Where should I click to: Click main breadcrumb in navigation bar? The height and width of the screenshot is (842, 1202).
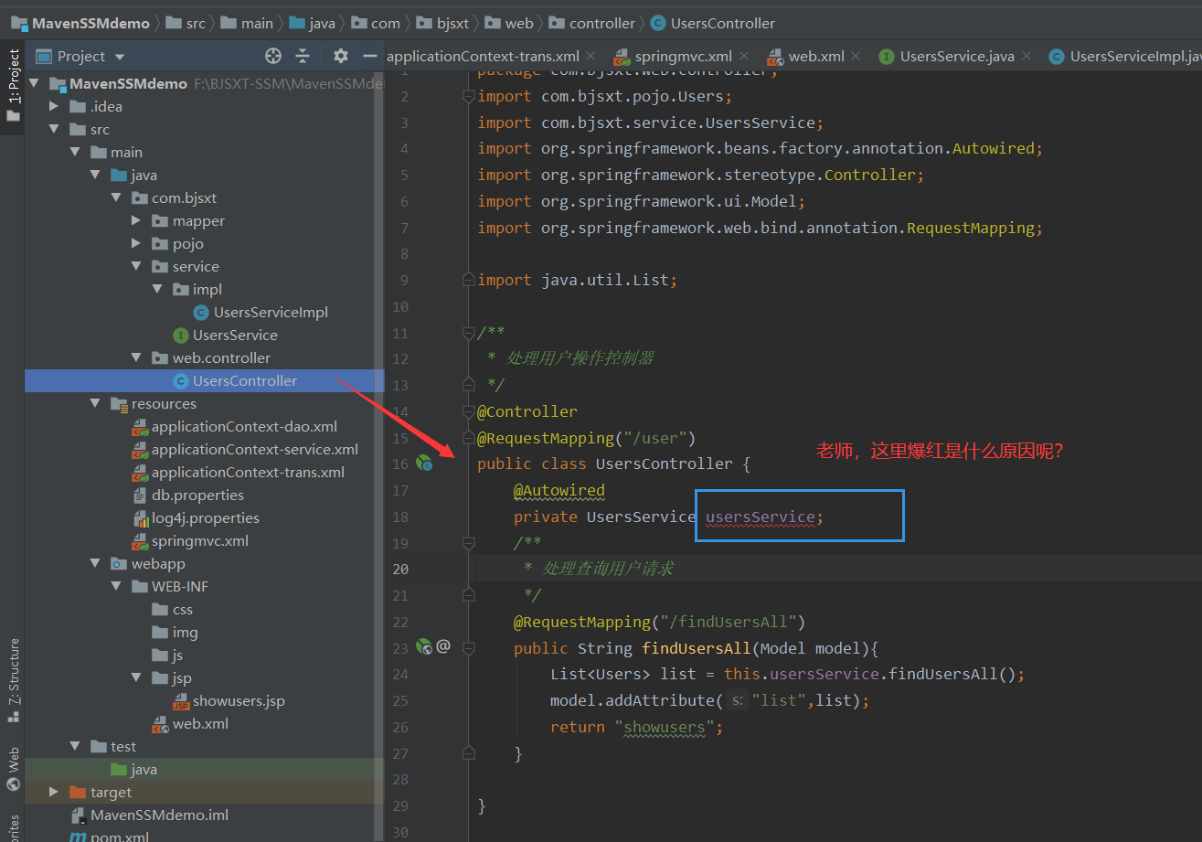248,23
